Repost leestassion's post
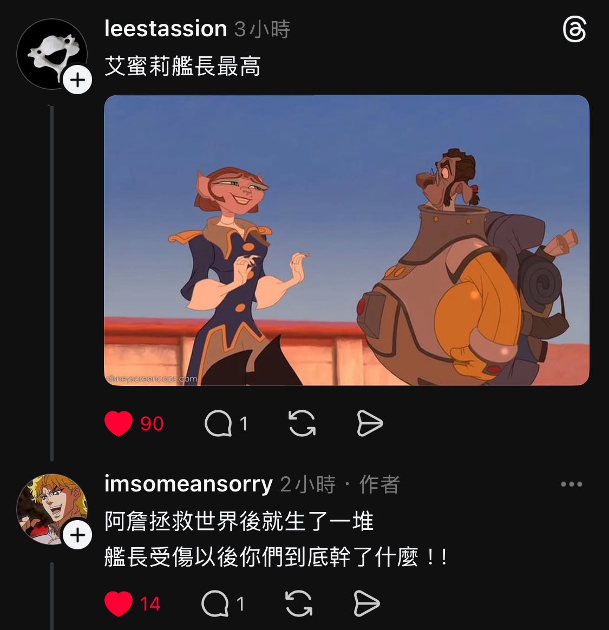 (x=302, y=423)
